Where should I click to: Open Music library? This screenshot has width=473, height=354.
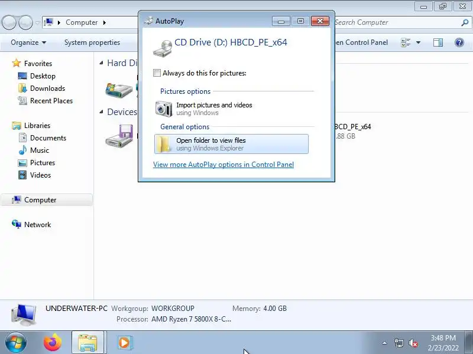click(x=39, y=150)
